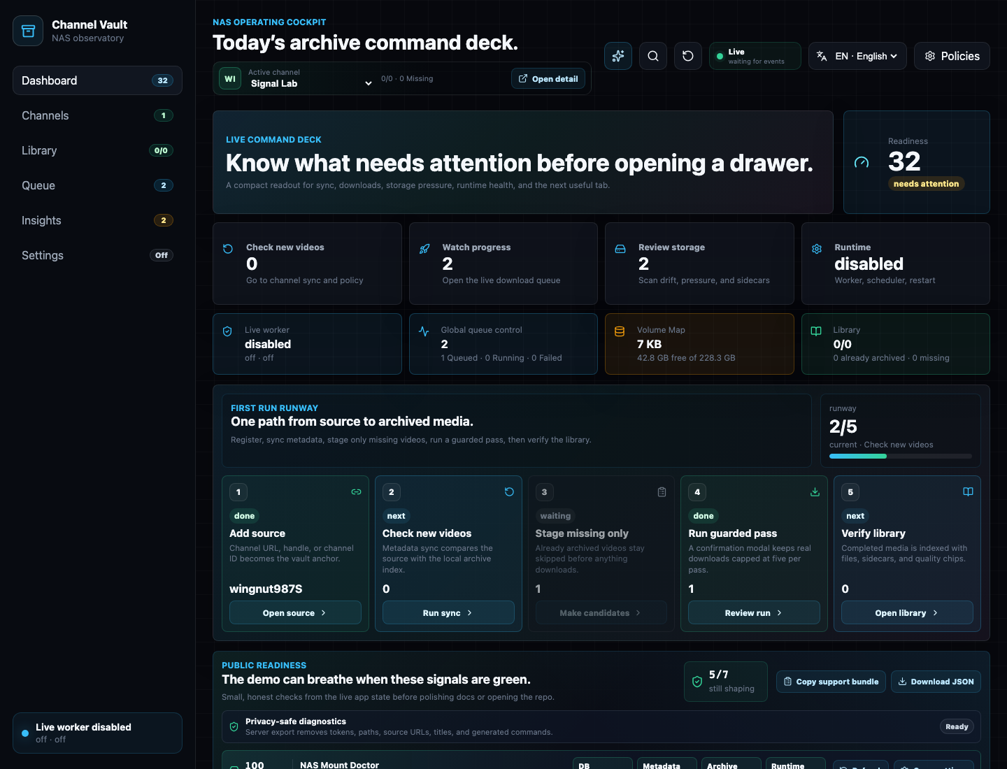Click the sparkle assistant icon button

(x=618, y=56)
